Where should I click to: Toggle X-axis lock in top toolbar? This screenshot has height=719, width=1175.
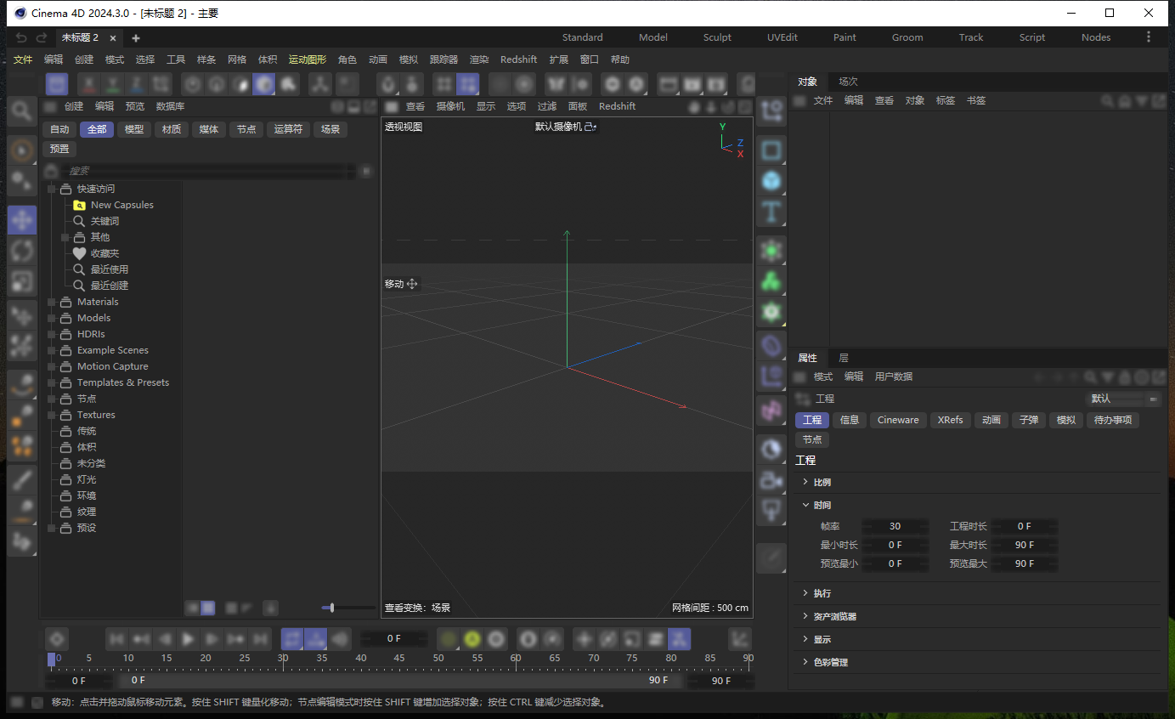[x=88, y=84]
